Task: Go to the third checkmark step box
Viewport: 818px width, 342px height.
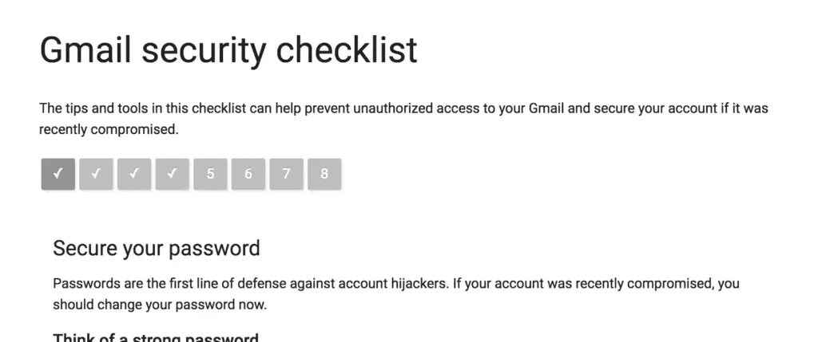Action: point(134,174)
